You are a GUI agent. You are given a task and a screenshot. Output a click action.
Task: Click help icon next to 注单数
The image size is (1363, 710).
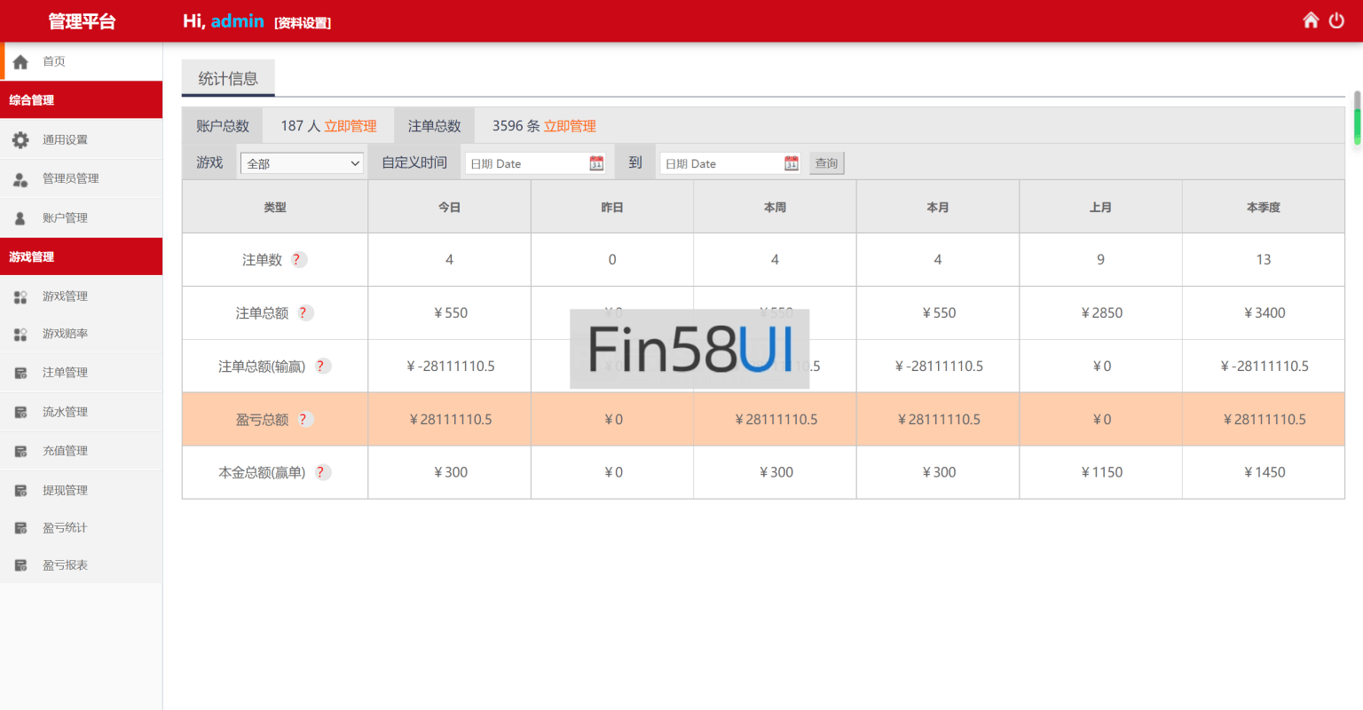(299, 260)
